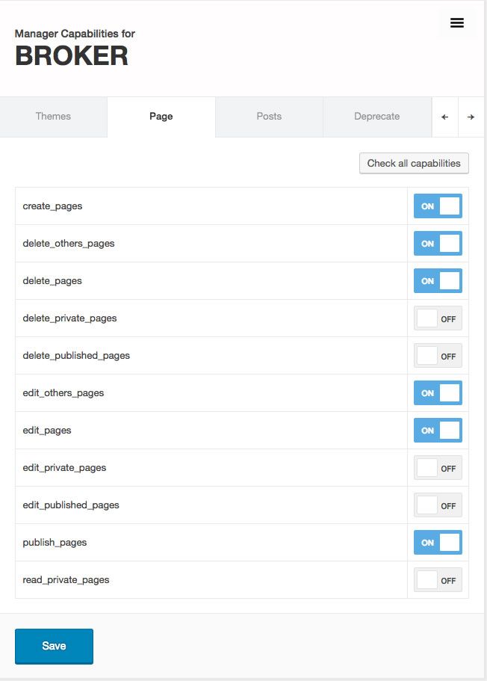
Task: Turn on delete_published_pages toggle
Action: (438, 356)
